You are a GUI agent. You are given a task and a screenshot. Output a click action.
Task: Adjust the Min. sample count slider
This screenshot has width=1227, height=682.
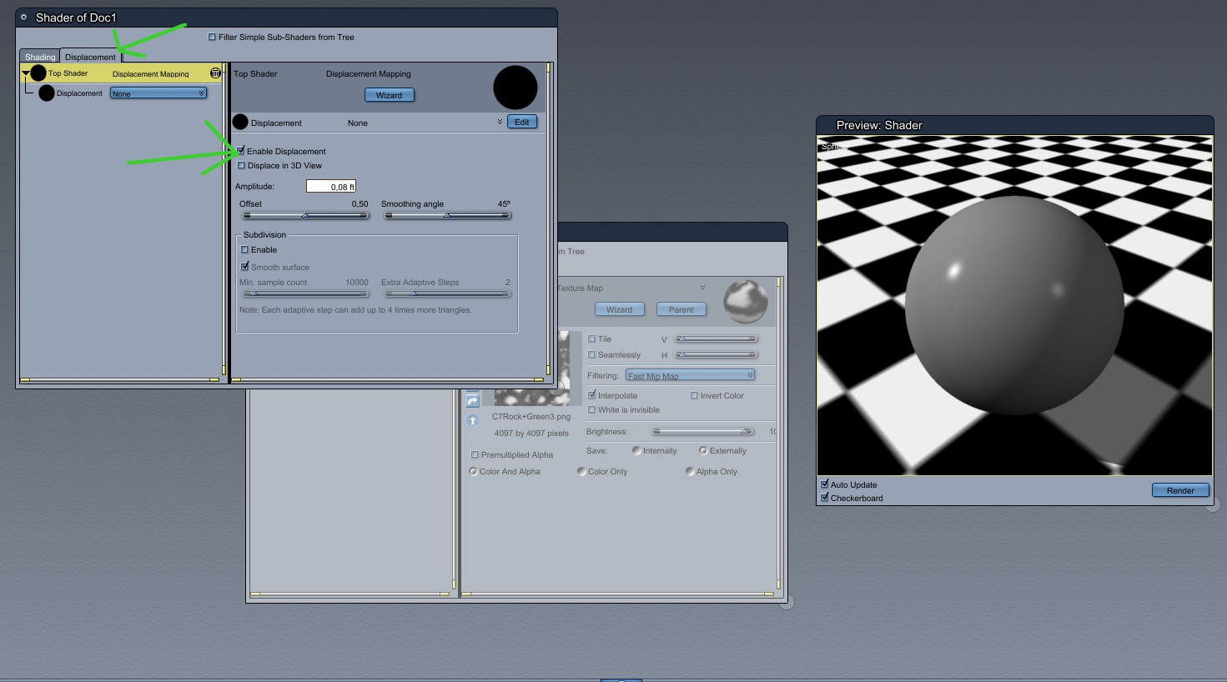(x=305, y=293)
